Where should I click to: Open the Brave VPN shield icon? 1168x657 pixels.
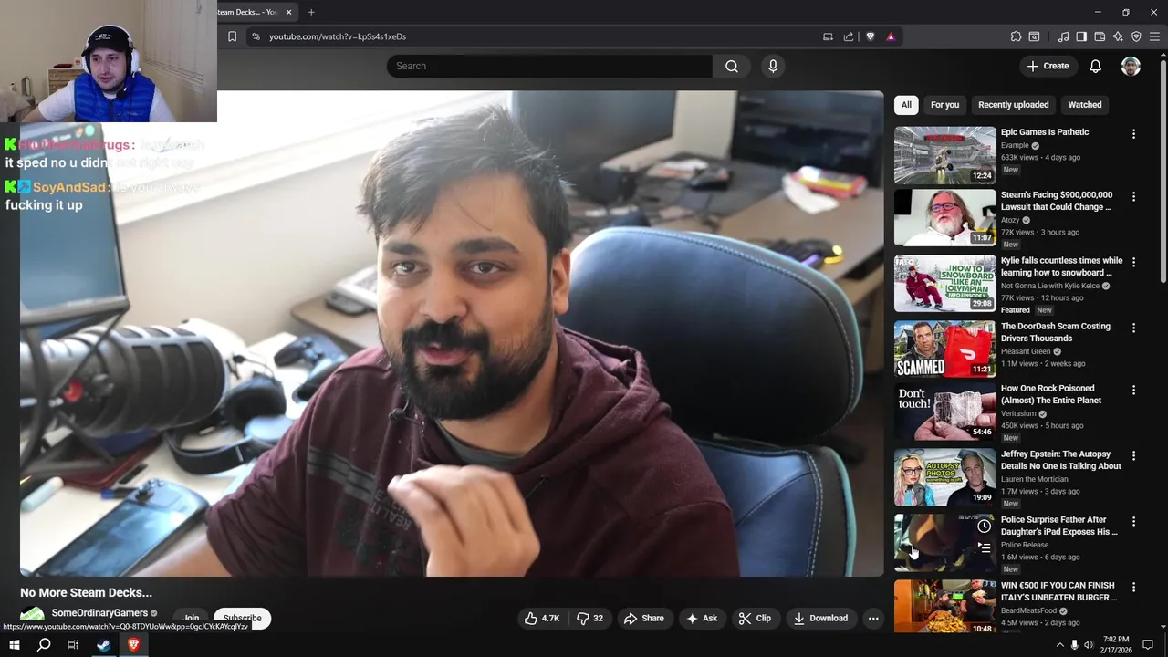coord(1136,36)
